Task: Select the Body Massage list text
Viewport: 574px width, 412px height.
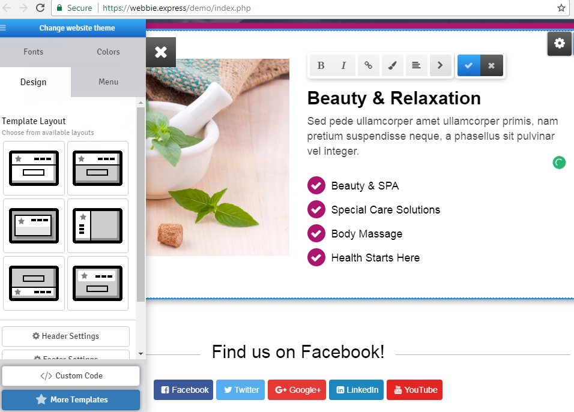Action: click(x=366, y=234)
